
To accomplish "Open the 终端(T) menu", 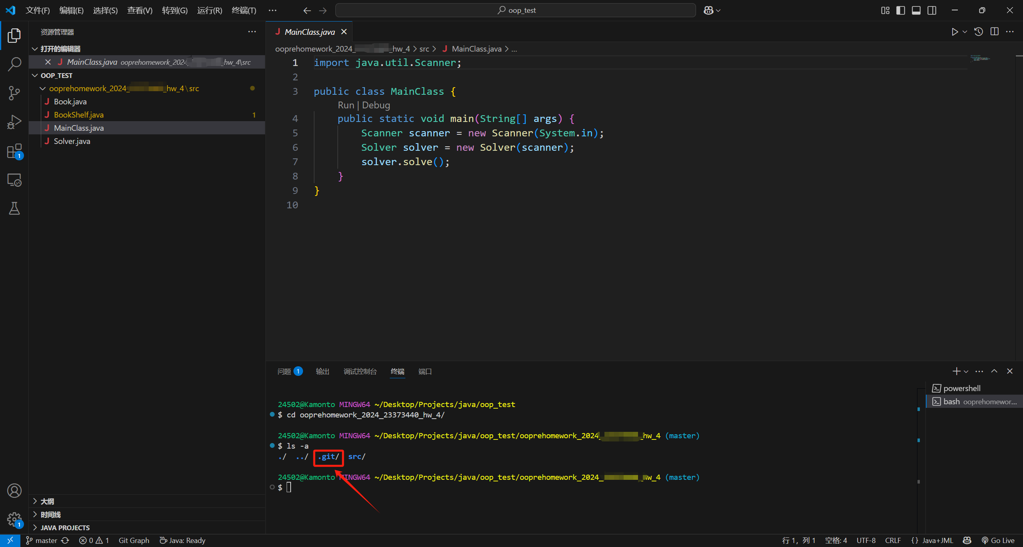I will (244, 10).
